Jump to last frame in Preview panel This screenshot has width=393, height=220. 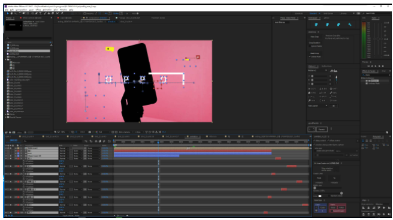point(383,66)
